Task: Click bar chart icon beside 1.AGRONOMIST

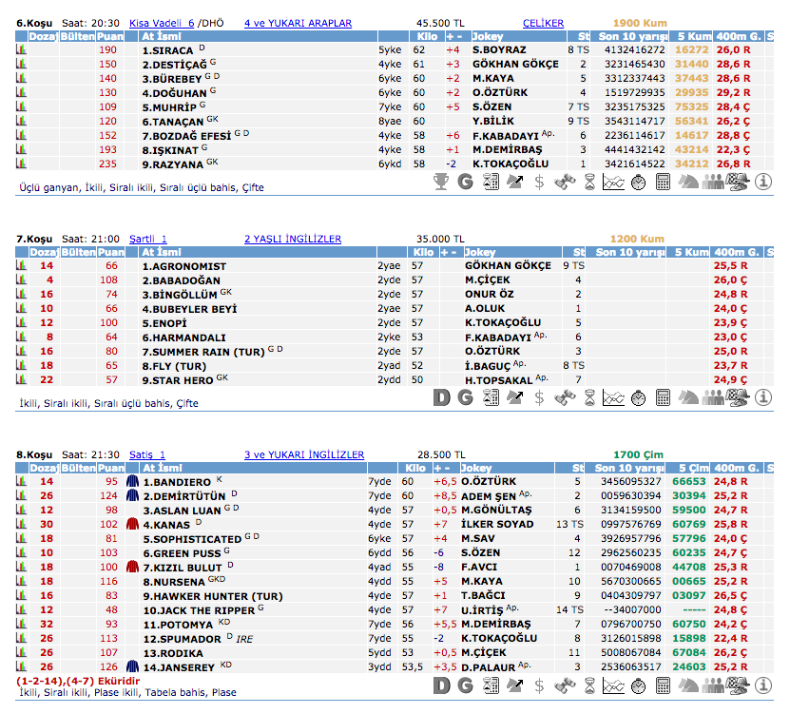Action: tap(22, 266)
